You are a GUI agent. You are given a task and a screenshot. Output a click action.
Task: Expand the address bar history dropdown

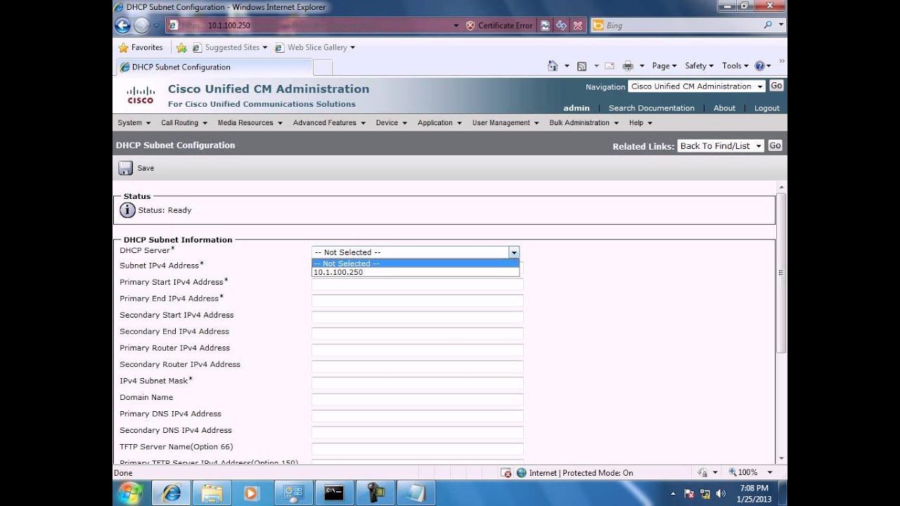tap(456, 25)
